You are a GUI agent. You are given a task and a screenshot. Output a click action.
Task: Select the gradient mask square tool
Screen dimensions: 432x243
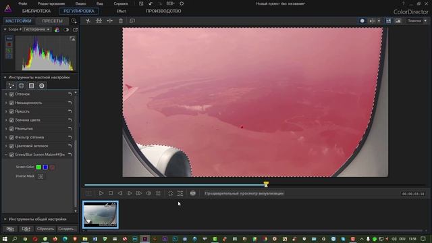click(32, 86)
